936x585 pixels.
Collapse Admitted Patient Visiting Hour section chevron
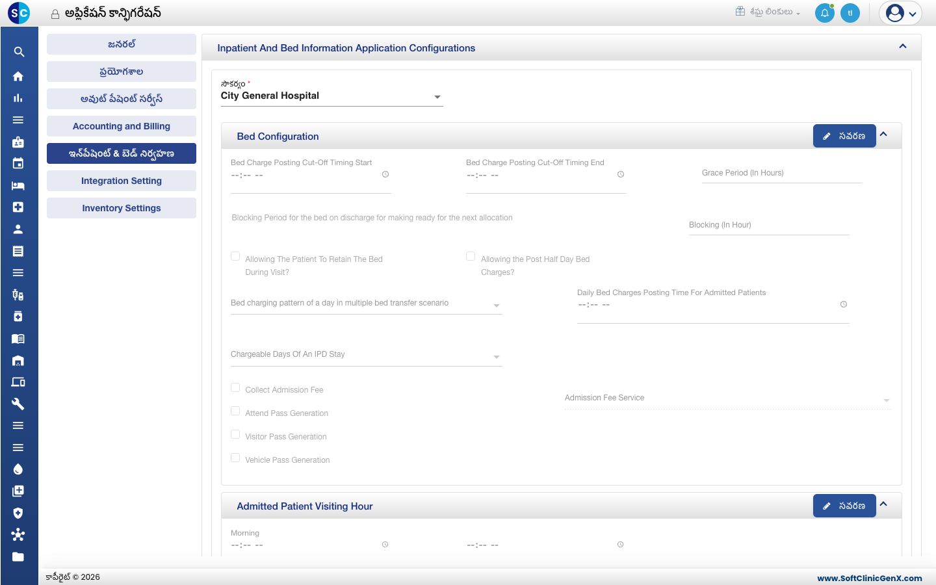(x=883, y=504)
